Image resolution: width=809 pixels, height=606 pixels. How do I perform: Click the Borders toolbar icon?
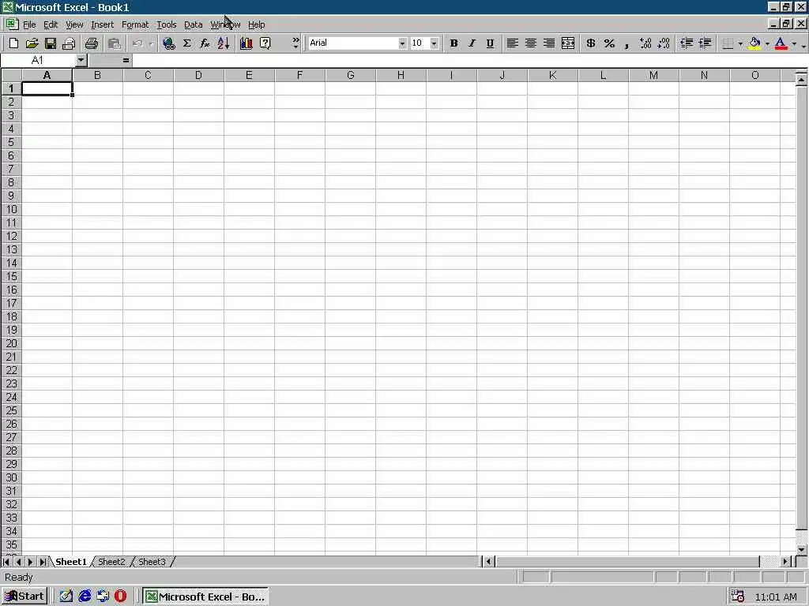click(x=728, y=43)
